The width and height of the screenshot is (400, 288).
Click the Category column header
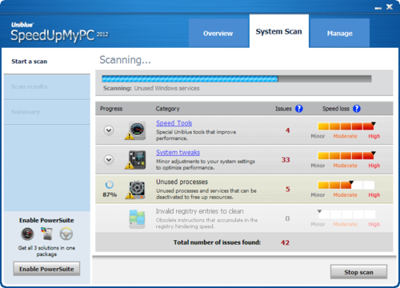pyautogui.click(x=167, y=109)
